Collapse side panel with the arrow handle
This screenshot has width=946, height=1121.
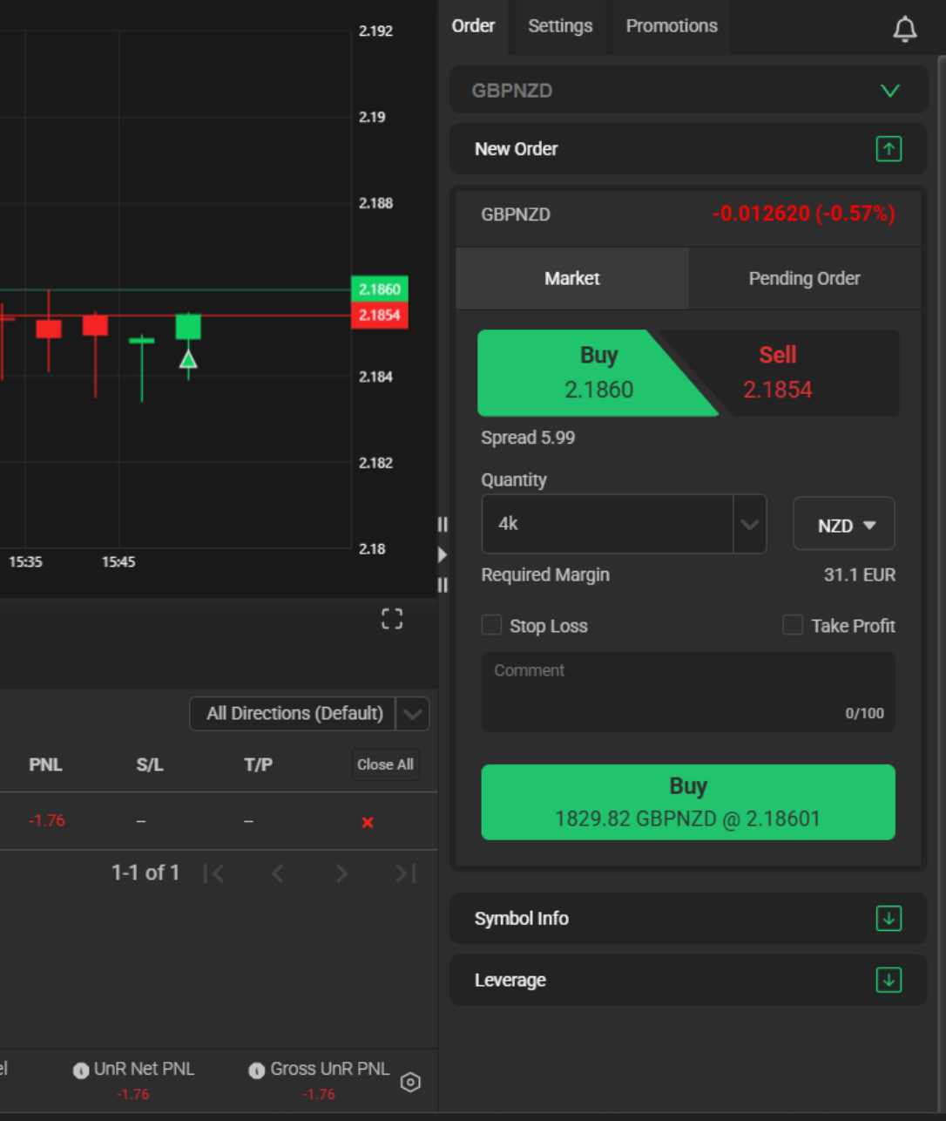tap(443, 554)
